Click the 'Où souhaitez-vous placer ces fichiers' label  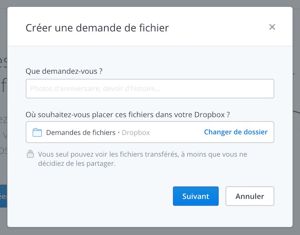(128, 114)
